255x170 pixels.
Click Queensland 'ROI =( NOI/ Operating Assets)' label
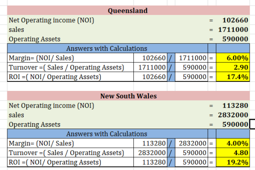[55, 77]
